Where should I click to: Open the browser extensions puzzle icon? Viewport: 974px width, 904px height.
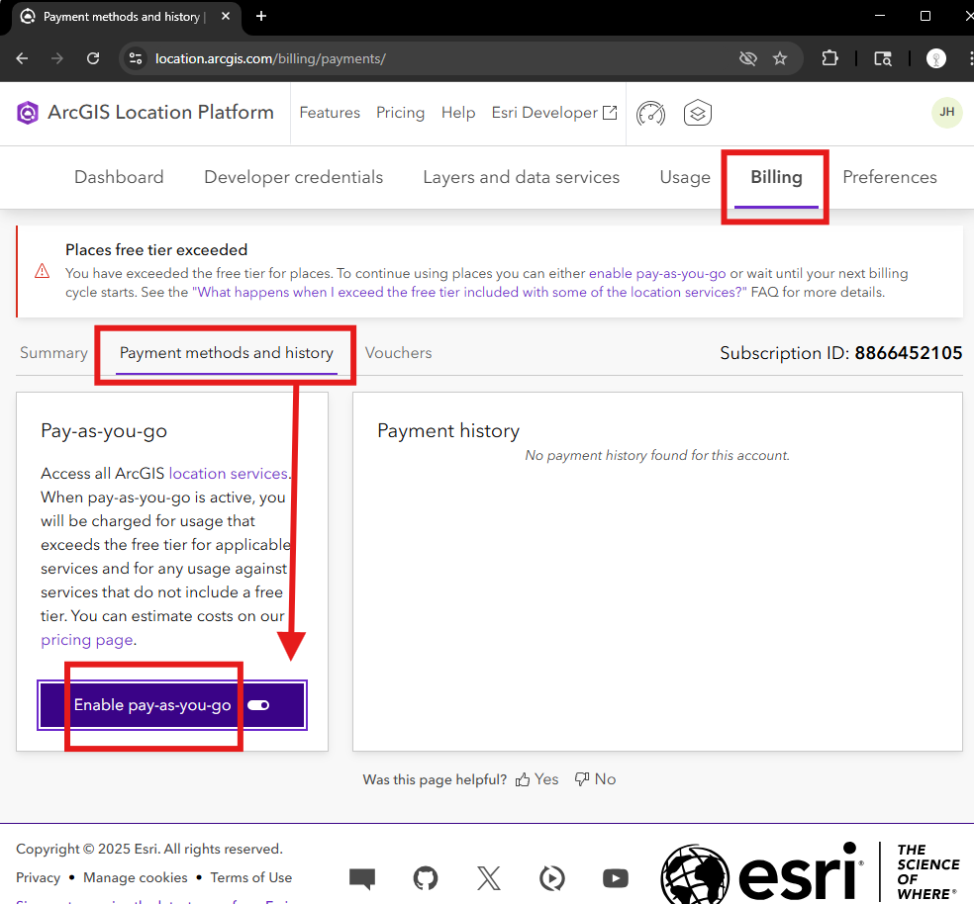[829, 58]
